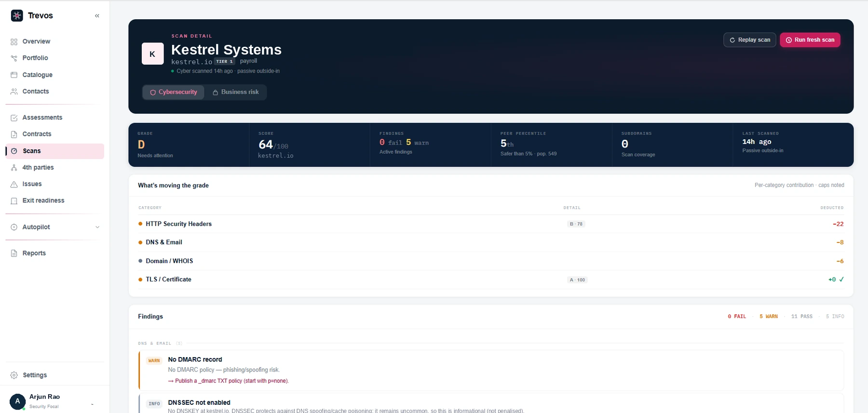
Task: Follow the Publish a _dmarc TXT policy link
Action: tap(229, 381)
